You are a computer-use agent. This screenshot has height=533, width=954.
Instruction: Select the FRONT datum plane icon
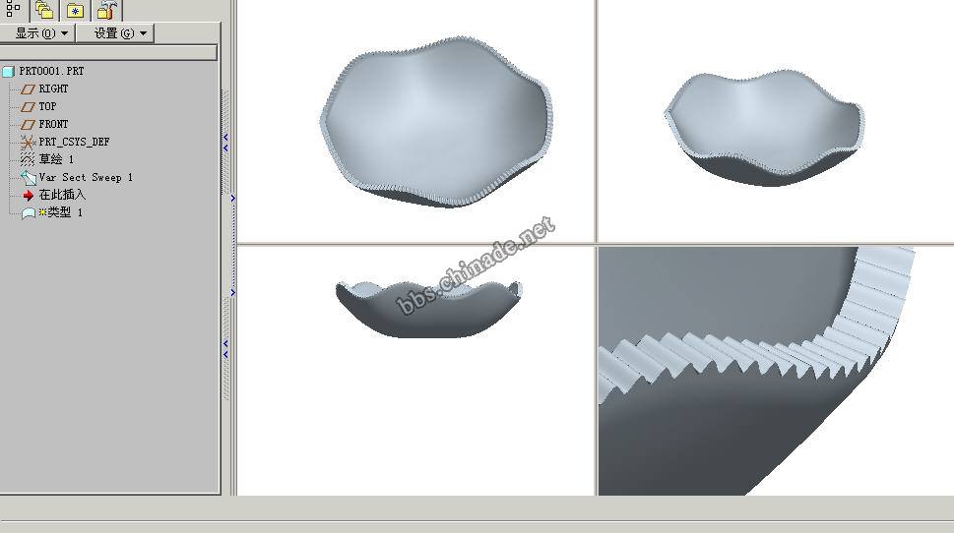pos(28,124)
